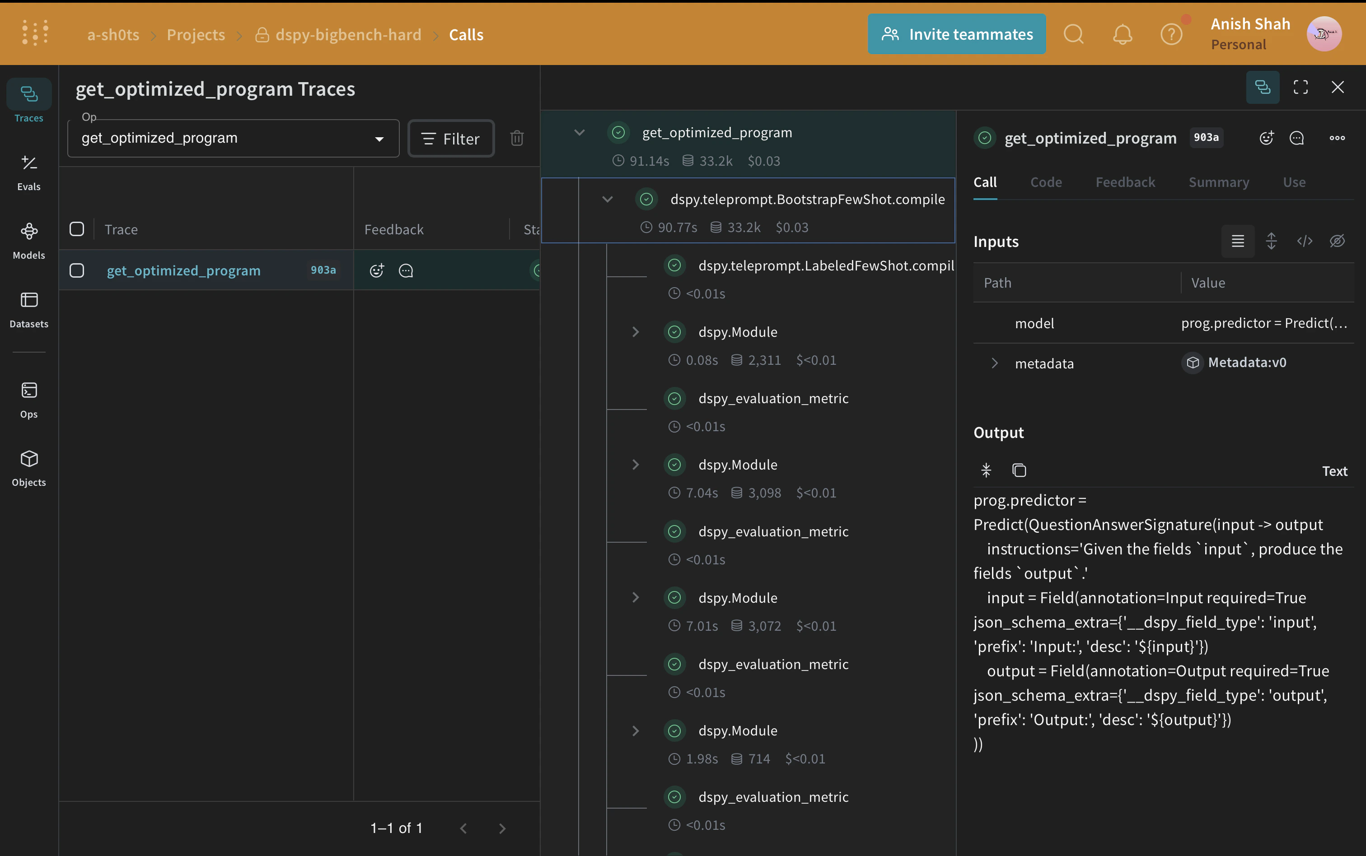Toggle hidden inputs visibility eye icon

click(x=1337, y=241)
